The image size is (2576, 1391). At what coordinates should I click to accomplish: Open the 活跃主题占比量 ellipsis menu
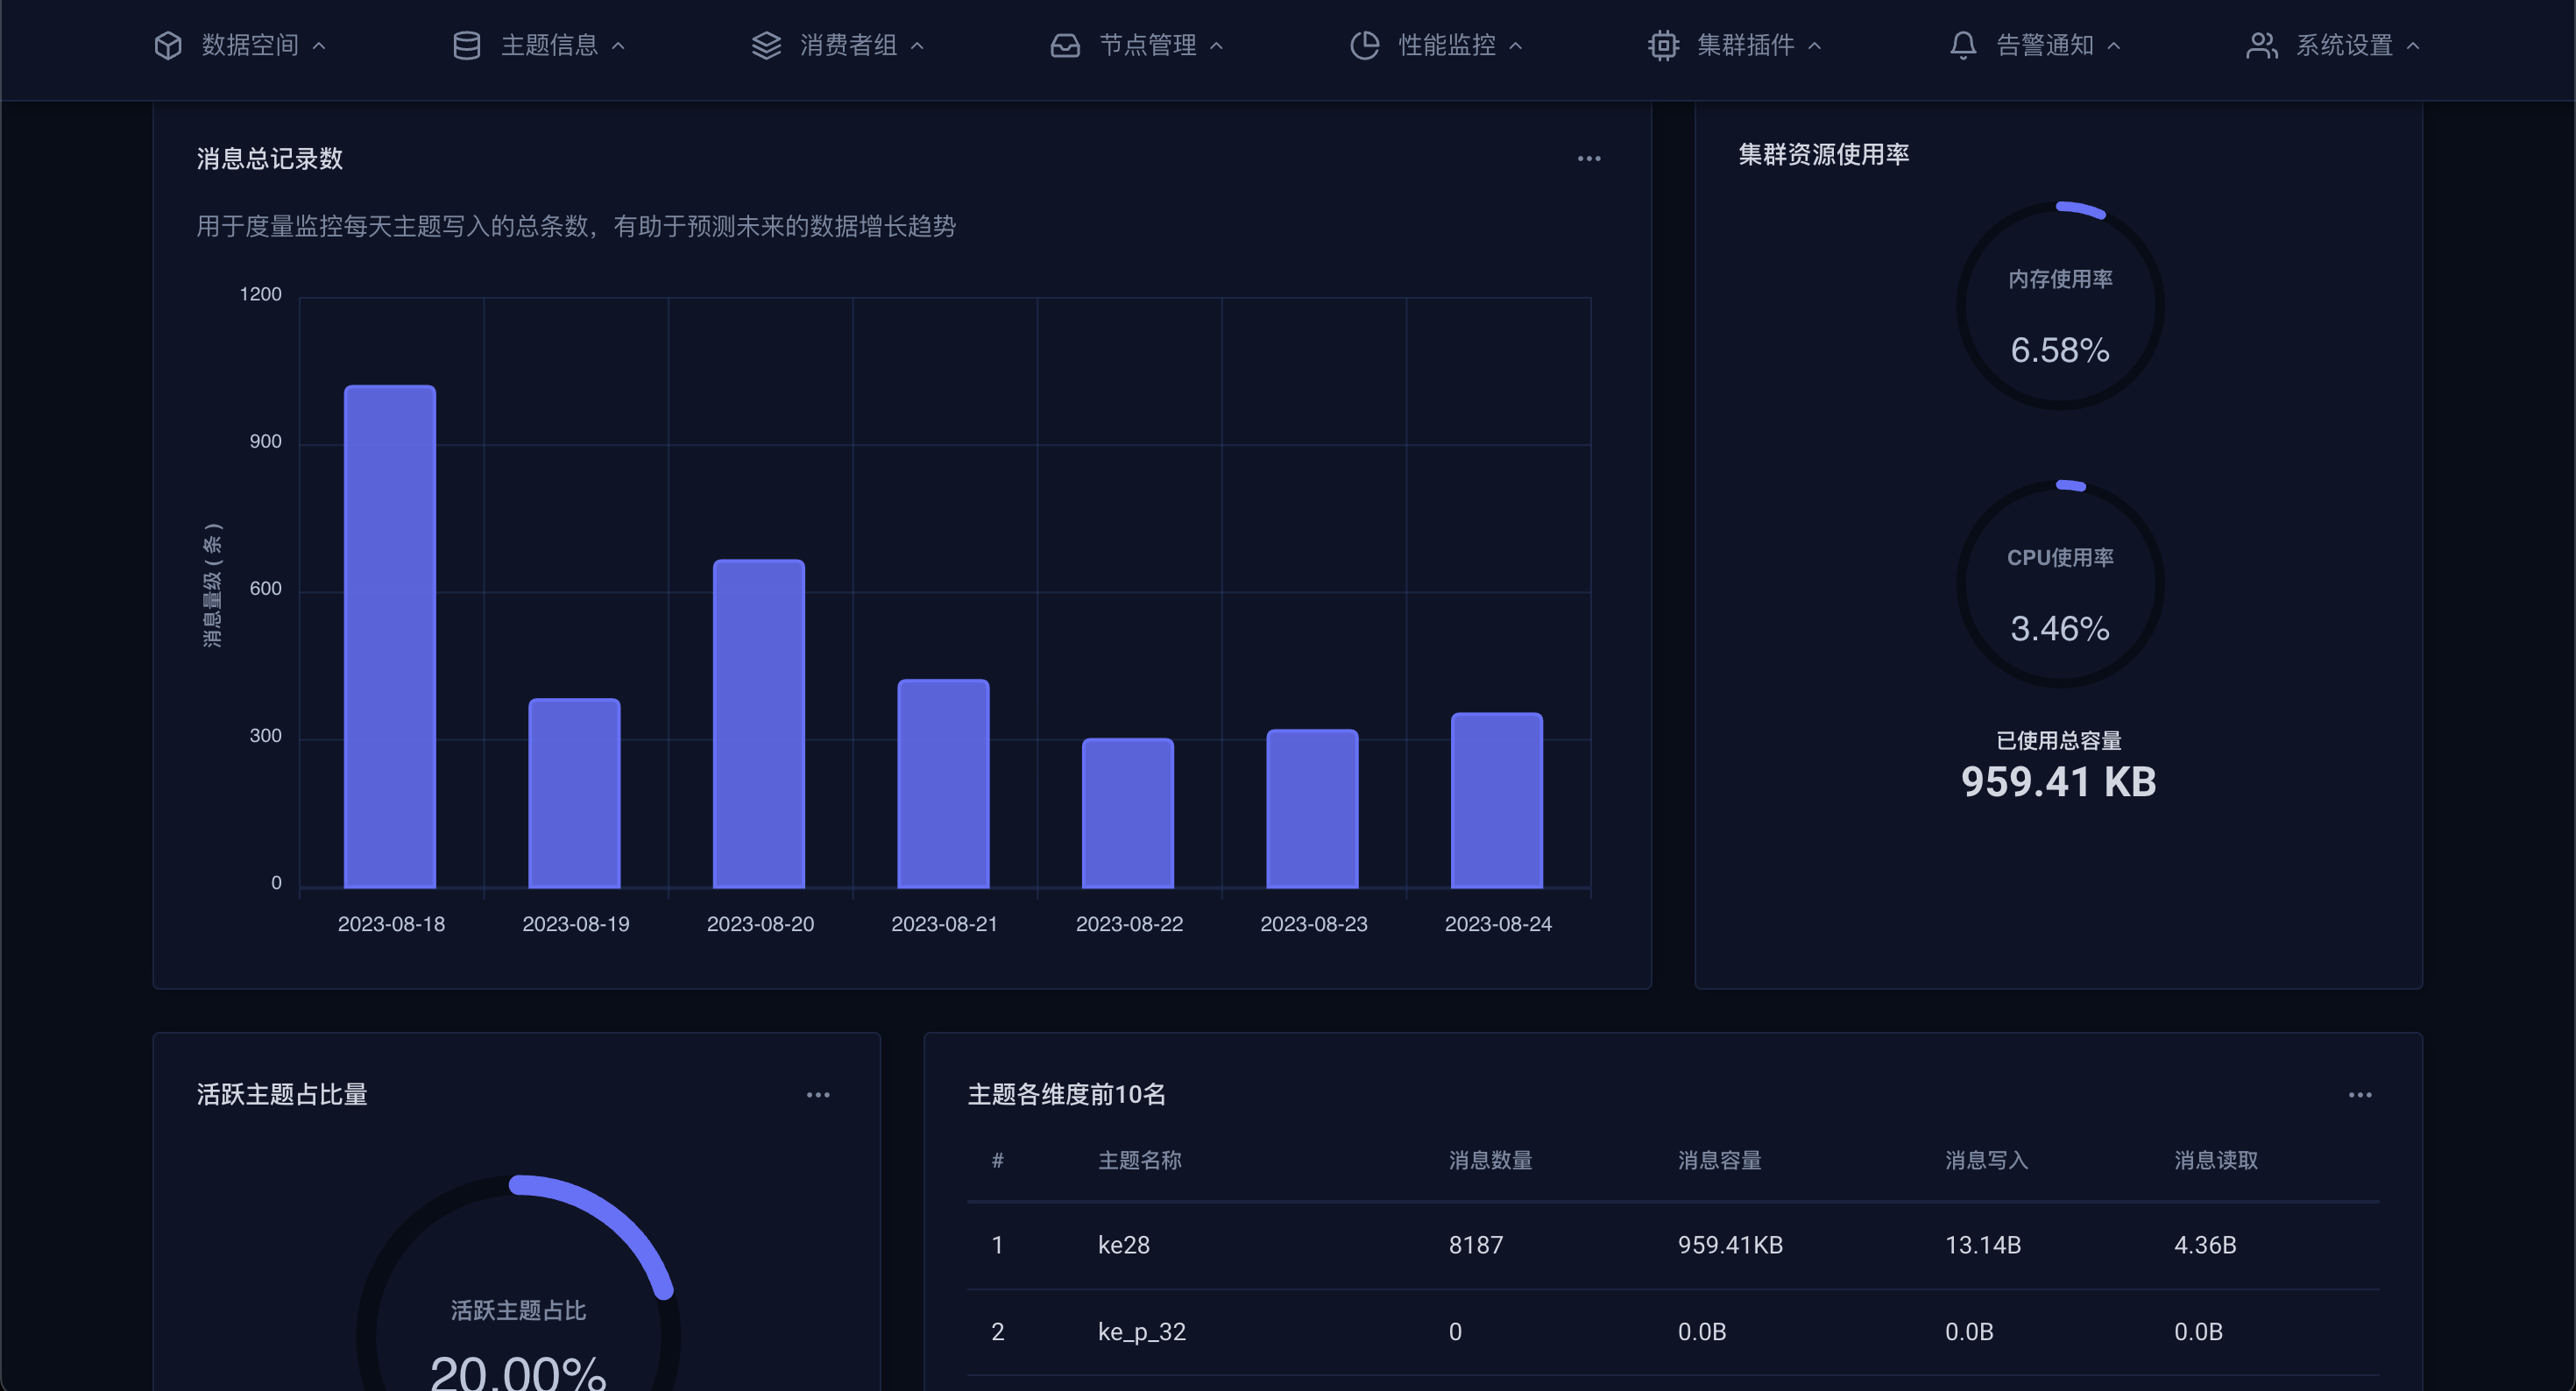click(x=818, y=1095)
